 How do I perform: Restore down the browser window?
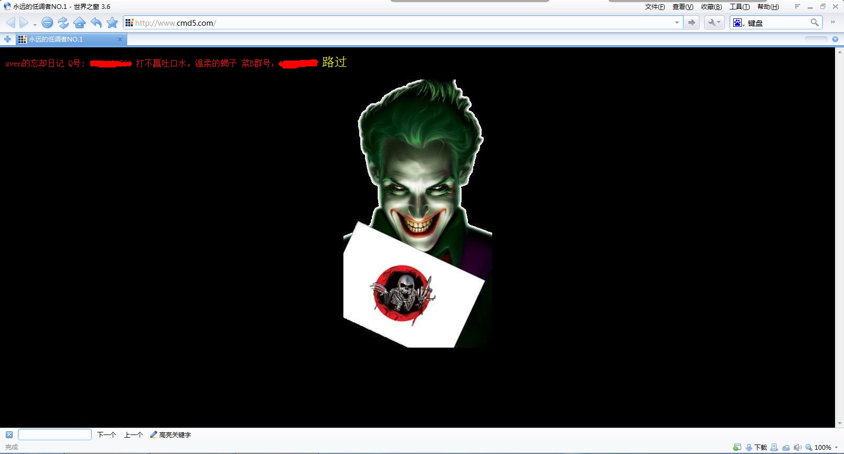(x=822, y=6)
